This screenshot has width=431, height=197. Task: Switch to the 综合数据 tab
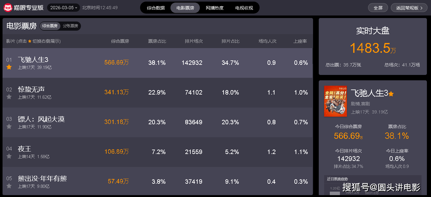(156, 8)
